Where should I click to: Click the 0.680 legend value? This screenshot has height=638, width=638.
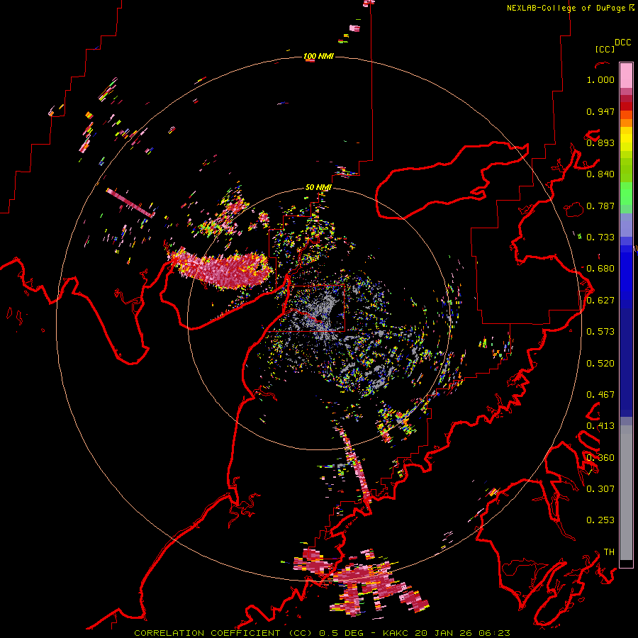[600, 269]
